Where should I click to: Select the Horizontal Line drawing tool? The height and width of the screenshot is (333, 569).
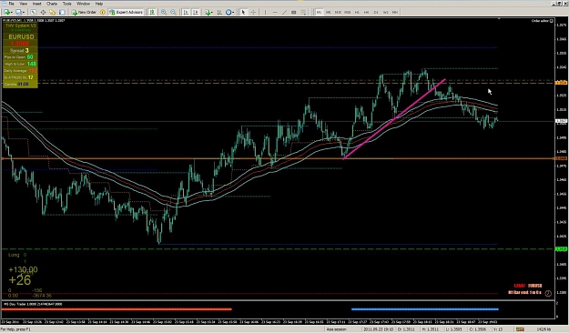[275, 13]
